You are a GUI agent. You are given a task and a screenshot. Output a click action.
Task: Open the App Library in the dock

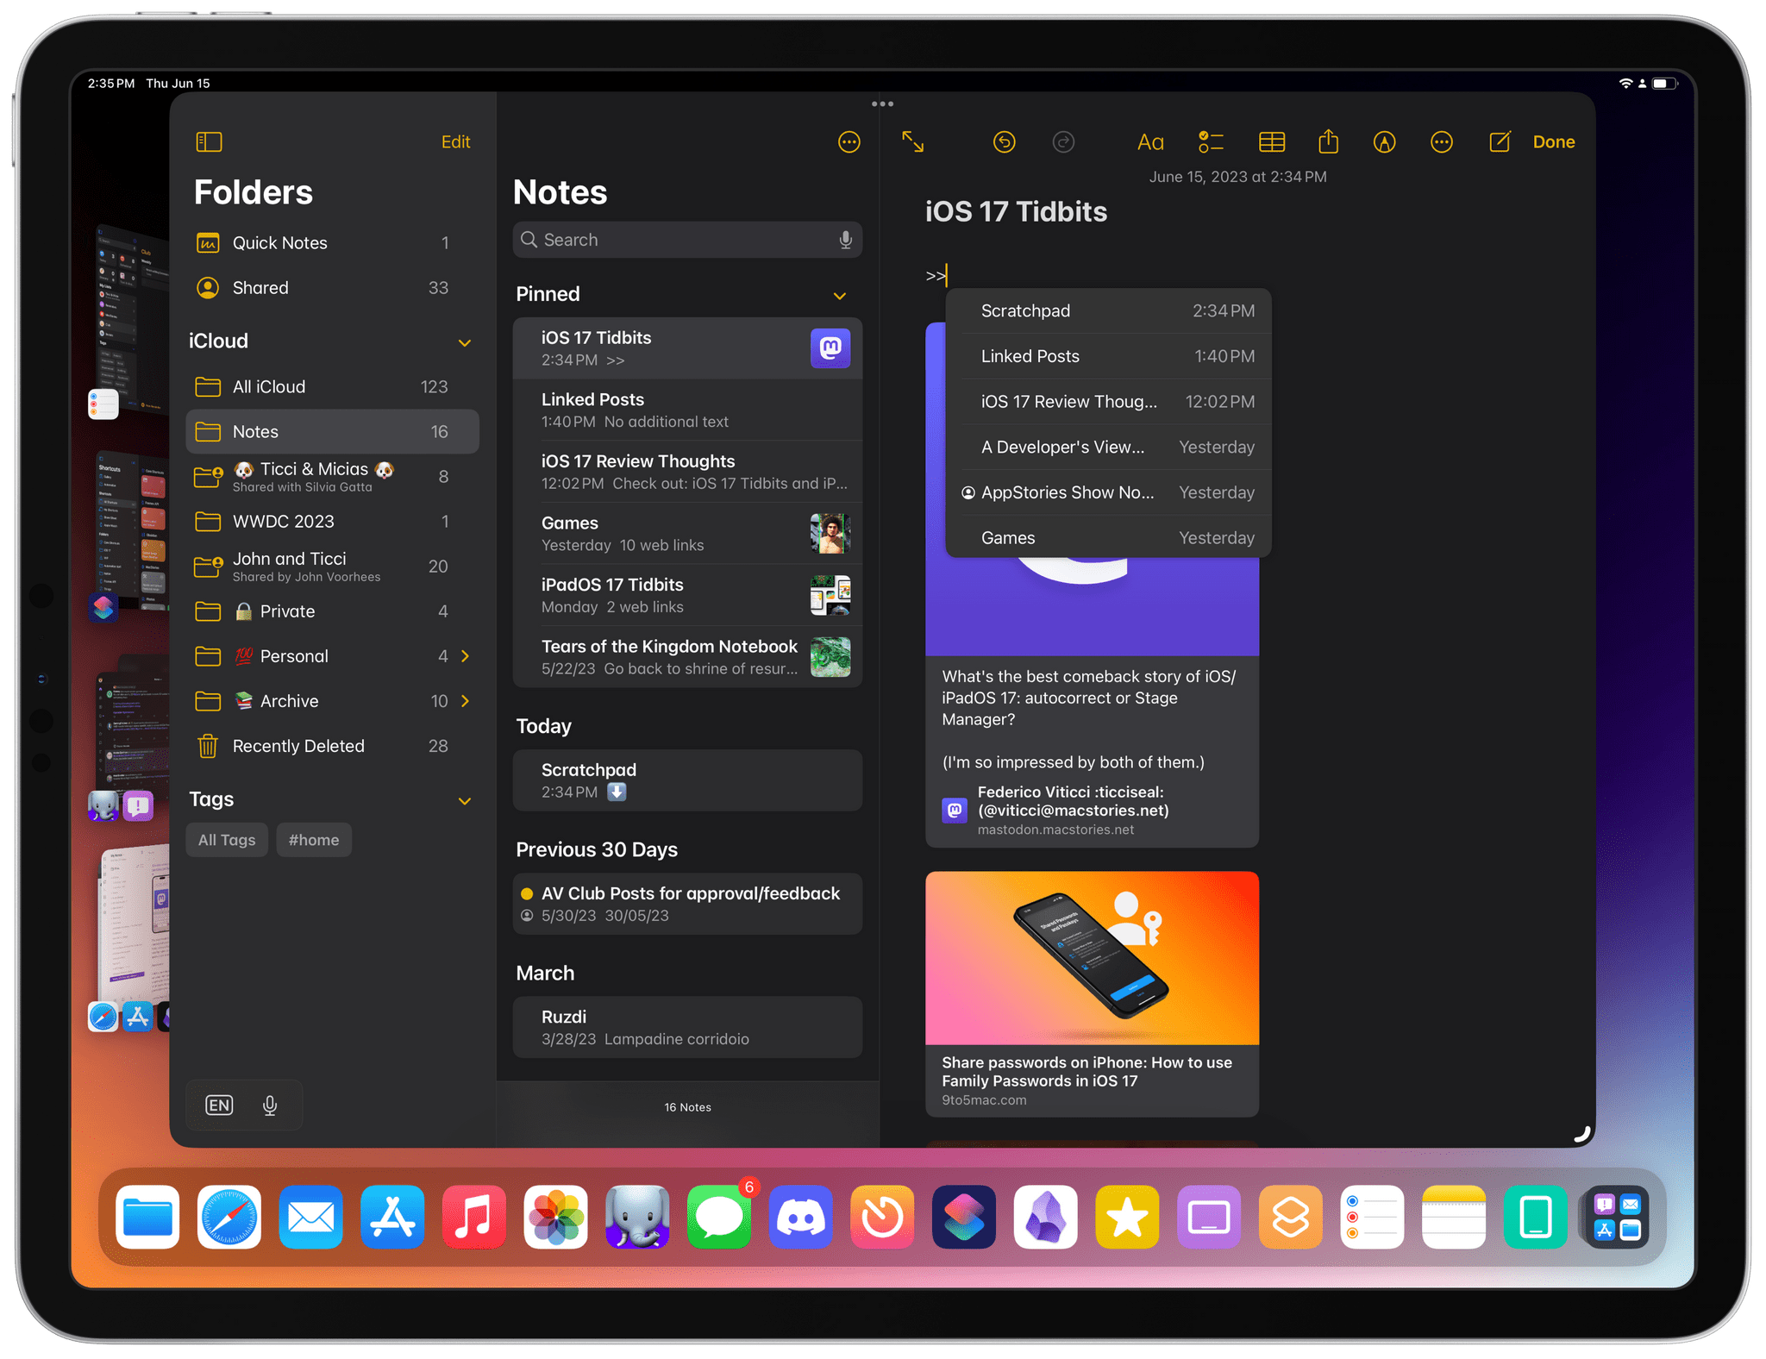pos(1617,1217)
